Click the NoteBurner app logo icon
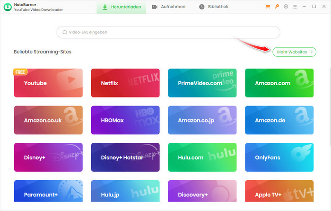Screen dimensions: 331x211 [8, 7]
